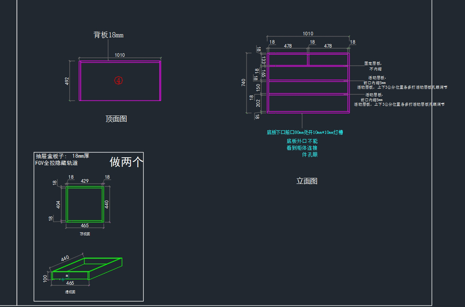
Task: Click the 100 height dimension of drawer
Action: tap(45, 278)
